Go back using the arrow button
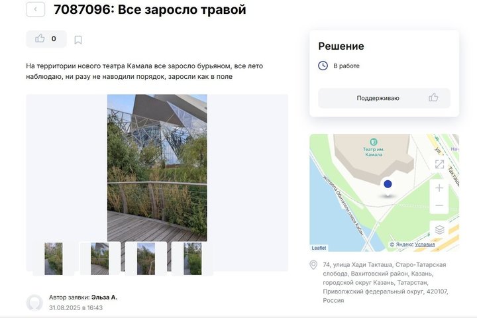Viewport: 477px width, 318px height. click(36, 9)
